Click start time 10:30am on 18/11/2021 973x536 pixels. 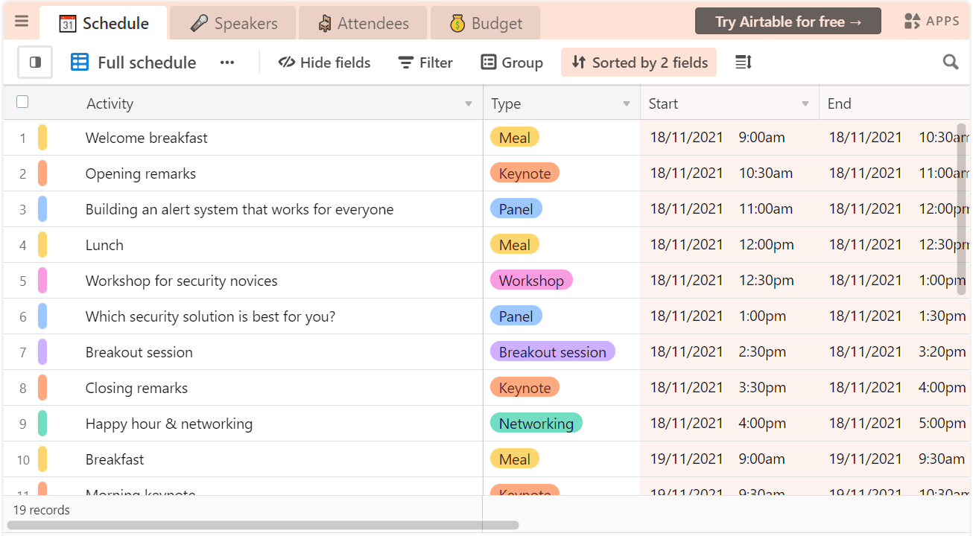pos(730,173)
